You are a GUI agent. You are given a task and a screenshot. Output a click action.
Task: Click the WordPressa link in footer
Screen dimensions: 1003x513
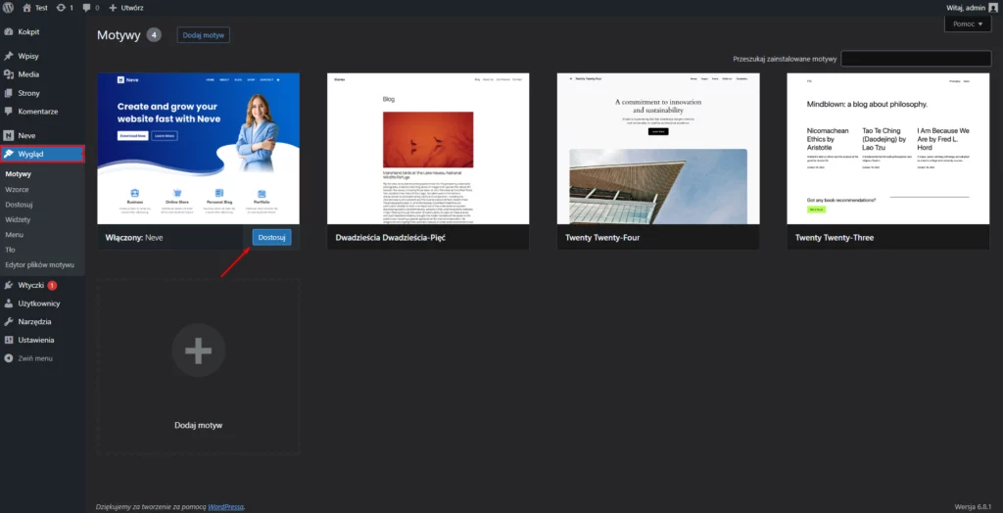pos(222,506)
